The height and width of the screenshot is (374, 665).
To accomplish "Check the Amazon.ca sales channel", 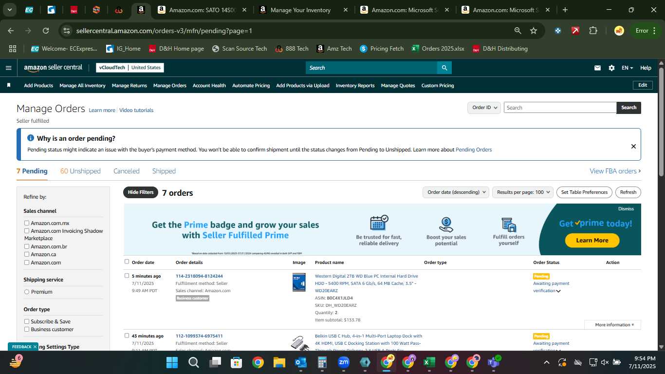I will (27, 254).
